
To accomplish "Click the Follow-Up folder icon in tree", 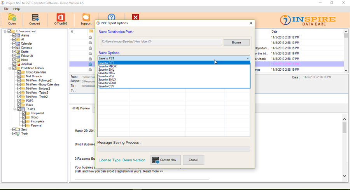I will coord(18,56).
